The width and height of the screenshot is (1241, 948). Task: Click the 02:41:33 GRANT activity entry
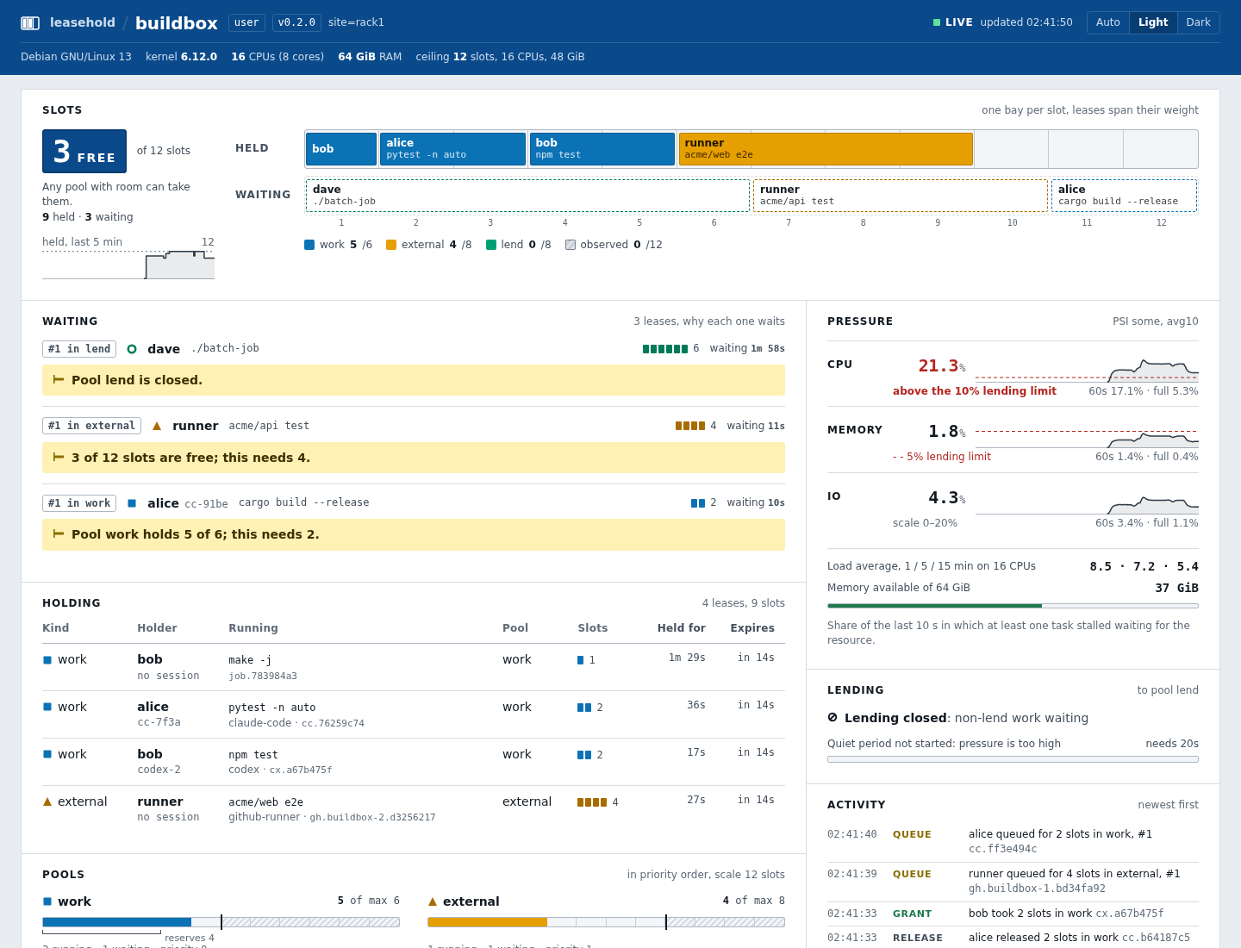[x=1013, y=914]
